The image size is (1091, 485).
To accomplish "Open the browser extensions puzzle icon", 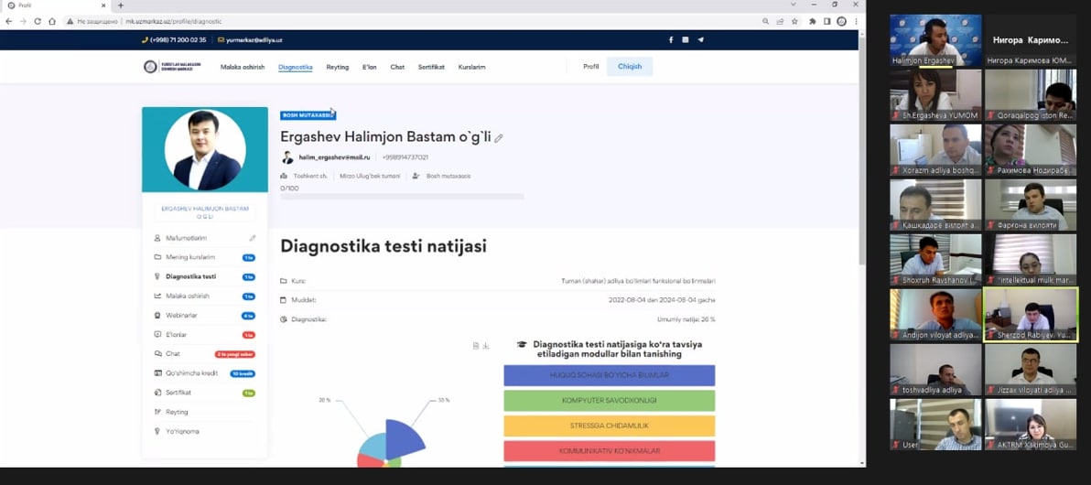I will coord(812,21).
